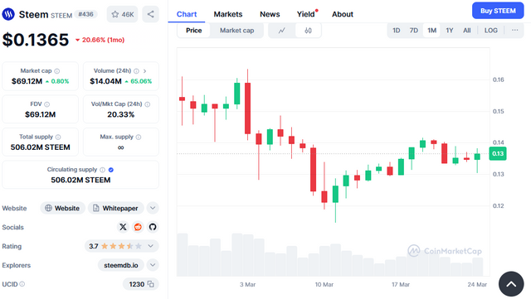Viewport: 531px width, 299px height.
Task: Copy the UCID 1230 with copy icon
Action: click(x=151, y=284)
